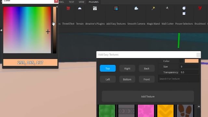Pick a color in the hue saturation field

point(27,30)
